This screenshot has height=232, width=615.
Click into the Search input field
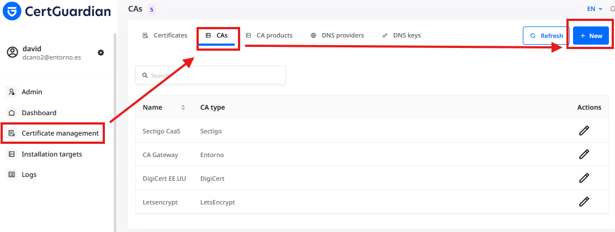(211, 75)
